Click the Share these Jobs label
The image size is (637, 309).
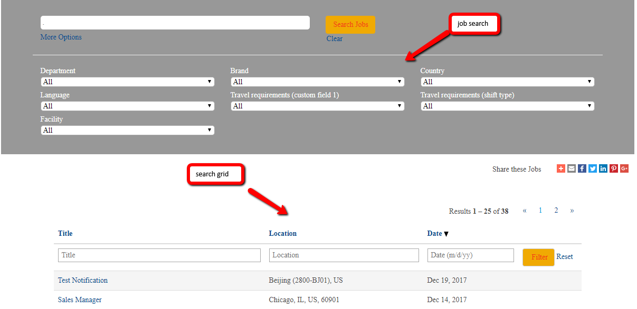click(x=517, y=169)
